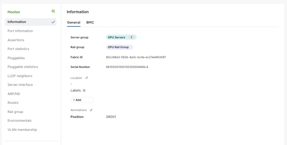Click the Serial Number label

80,67
